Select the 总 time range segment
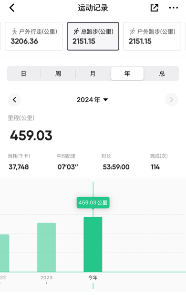 (x=162, y=74)
